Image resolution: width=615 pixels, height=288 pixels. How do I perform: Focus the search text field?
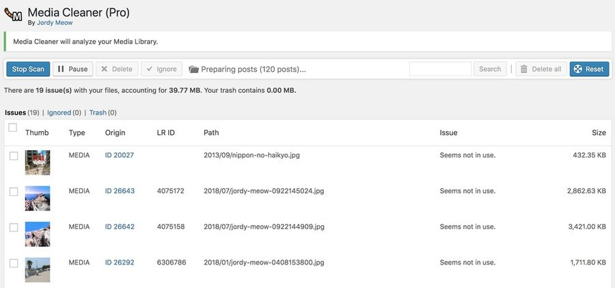440,69
